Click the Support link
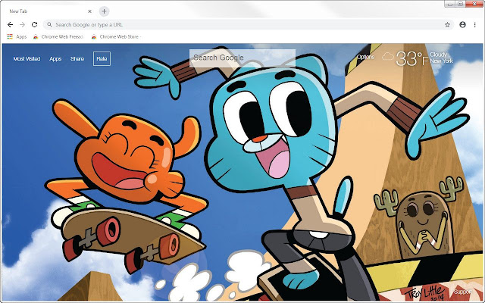This screenshot has height=303, width=485. 463,292
